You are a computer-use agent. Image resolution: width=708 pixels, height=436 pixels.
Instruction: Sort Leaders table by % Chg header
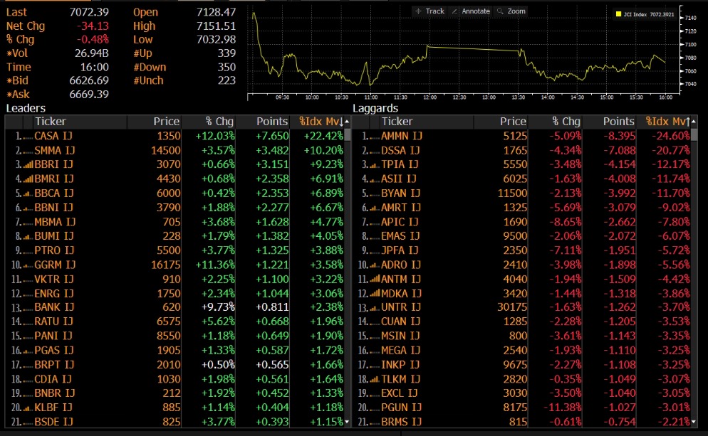(x=219, y=122)
